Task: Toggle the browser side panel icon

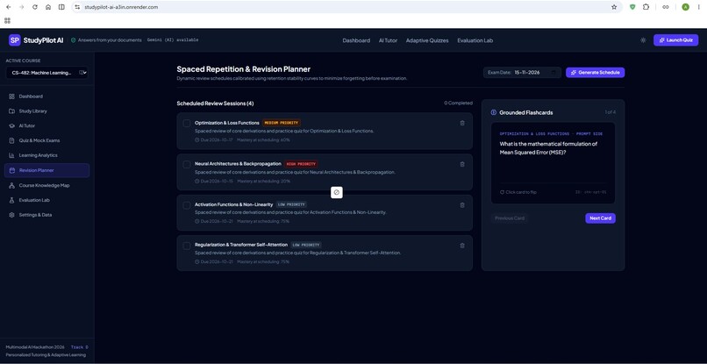Action: click(61, 7)
